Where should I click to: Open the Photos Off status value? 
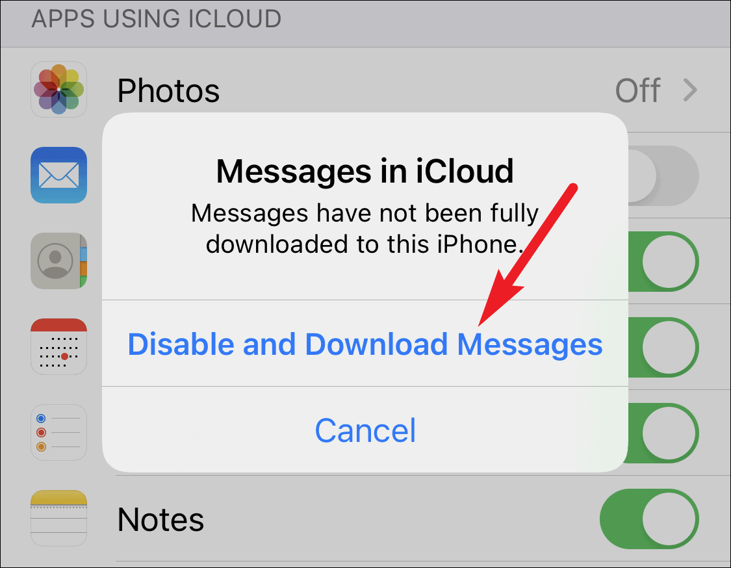click(637, 90)
